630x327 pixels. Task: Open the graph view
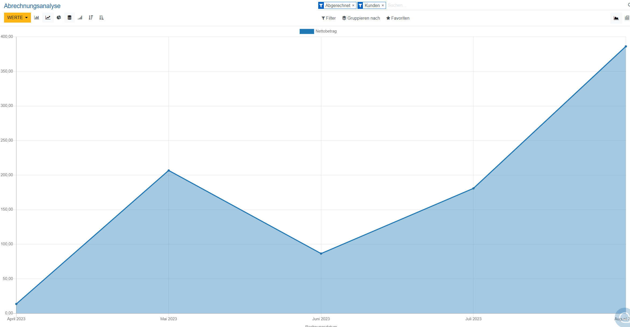pos(616,18)
